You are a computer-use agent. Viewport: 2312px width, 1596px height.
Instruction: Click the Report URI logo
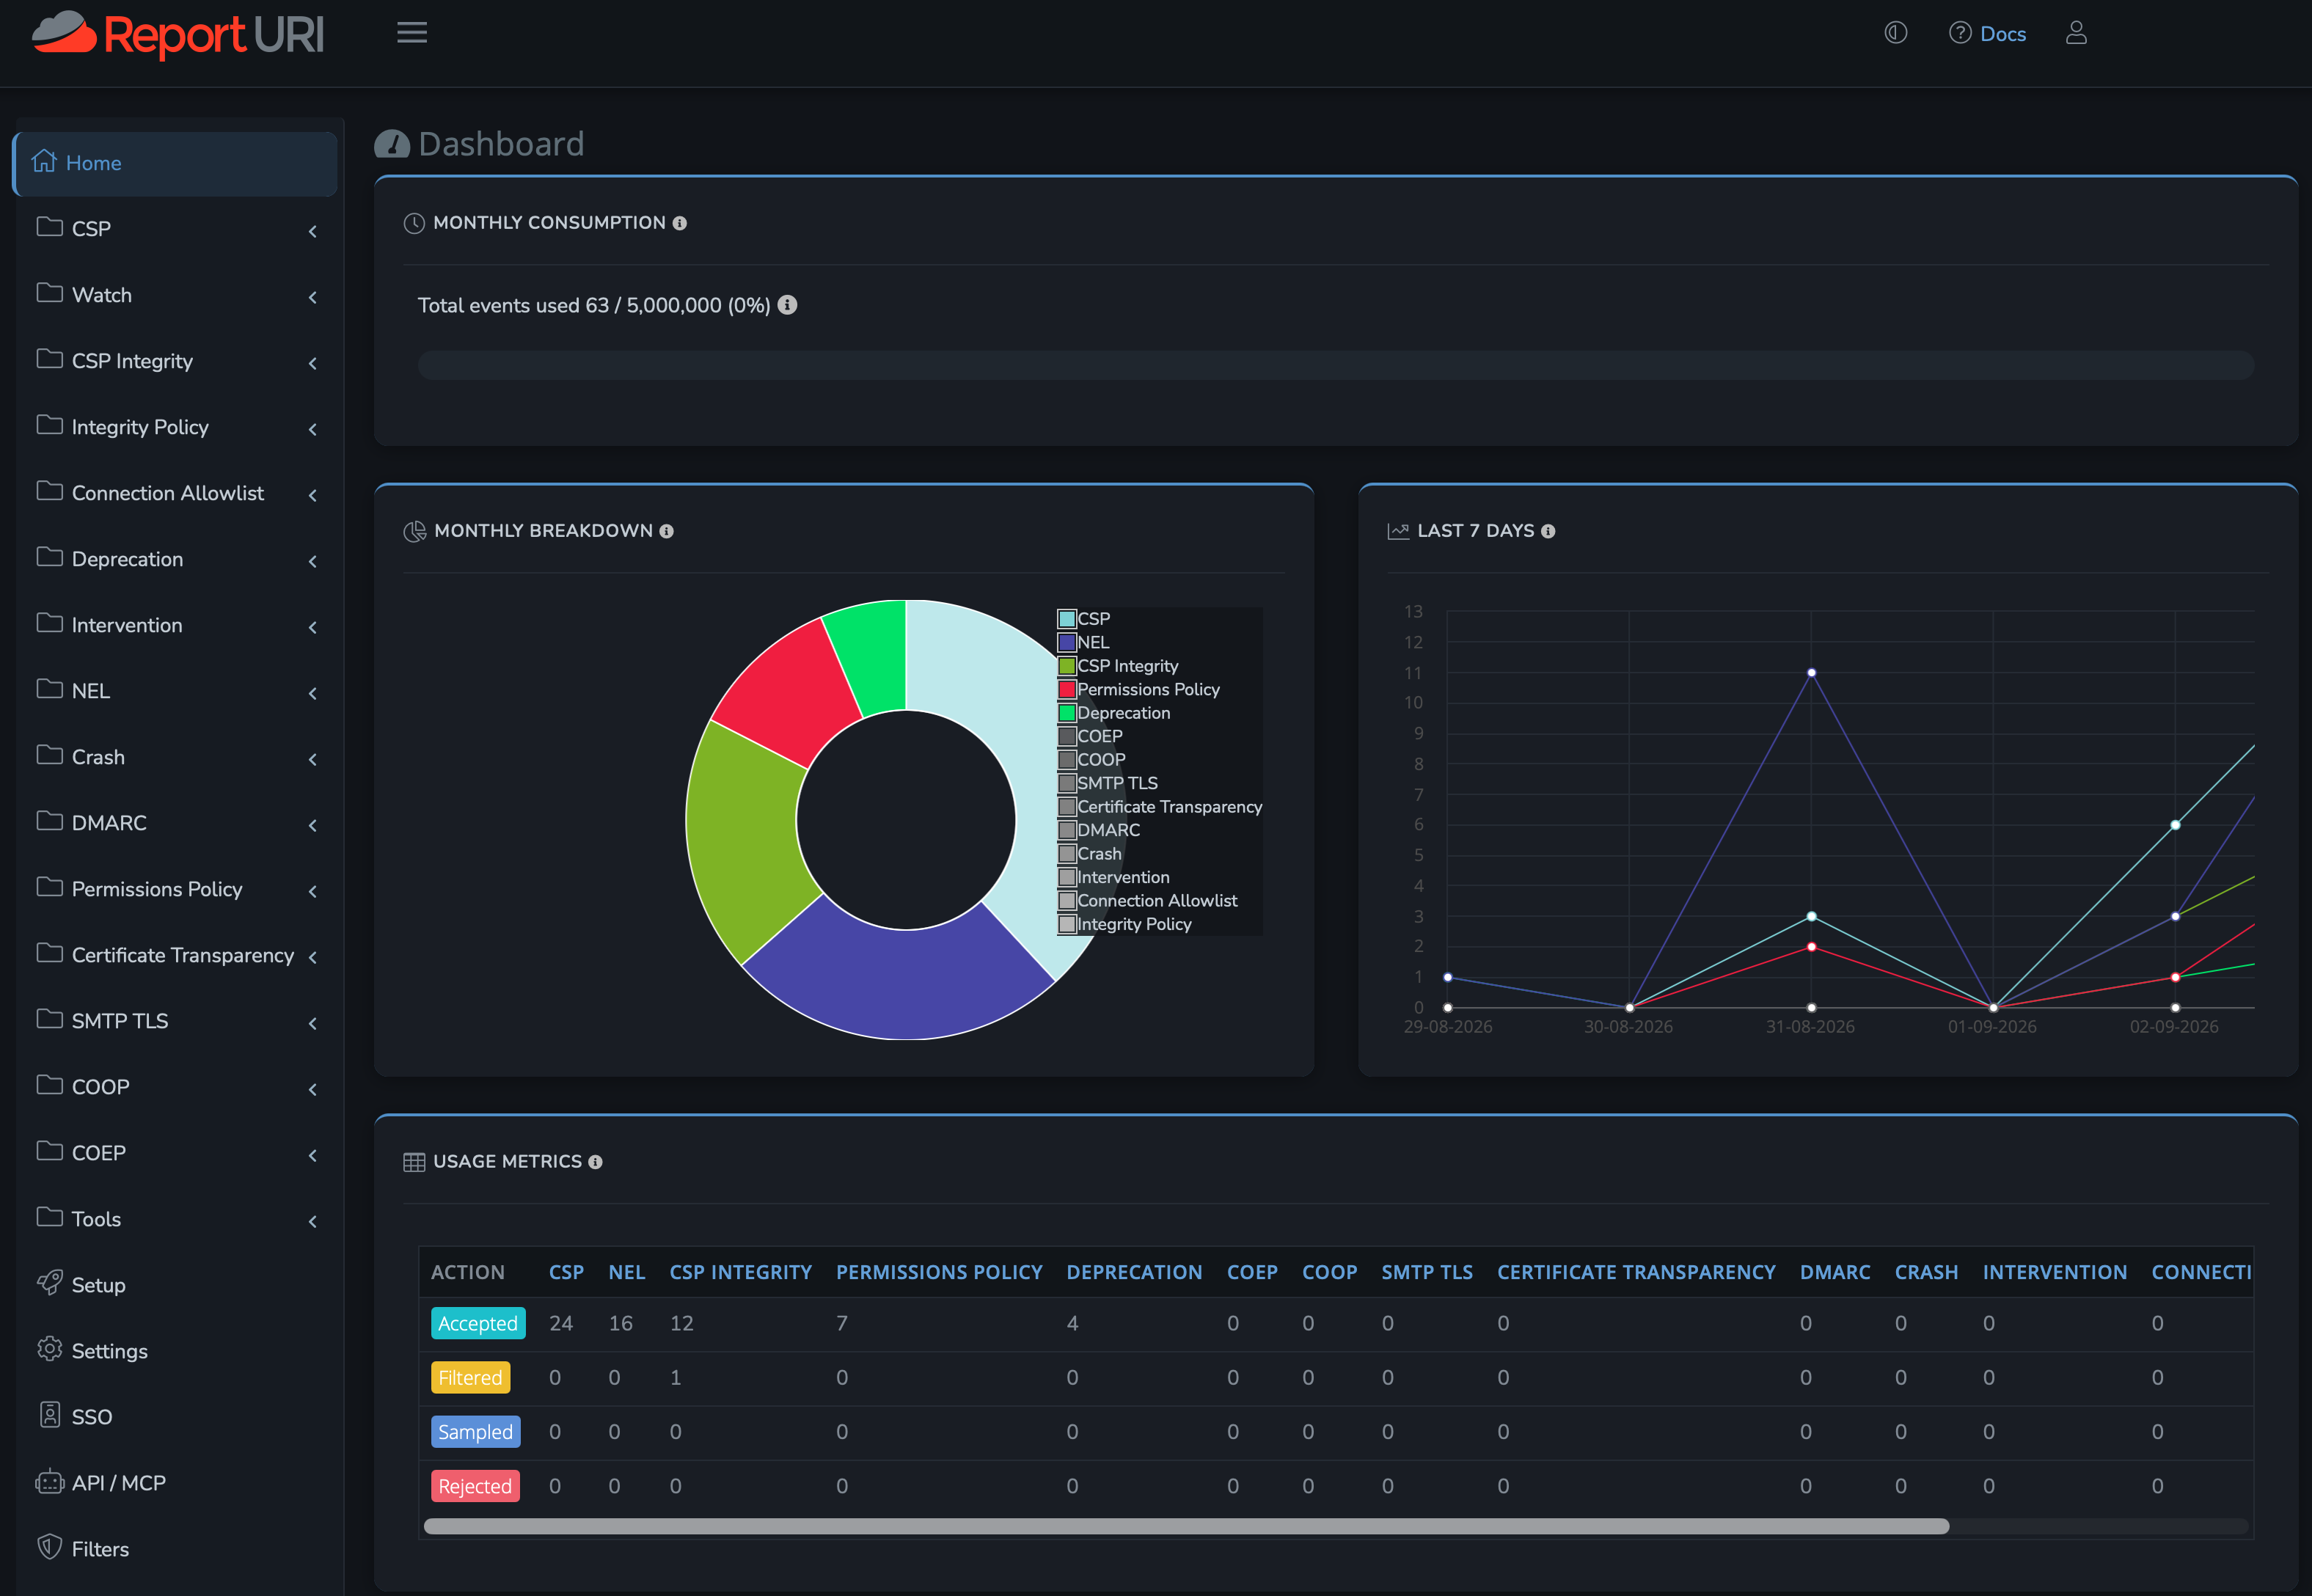tap(178, 35)
